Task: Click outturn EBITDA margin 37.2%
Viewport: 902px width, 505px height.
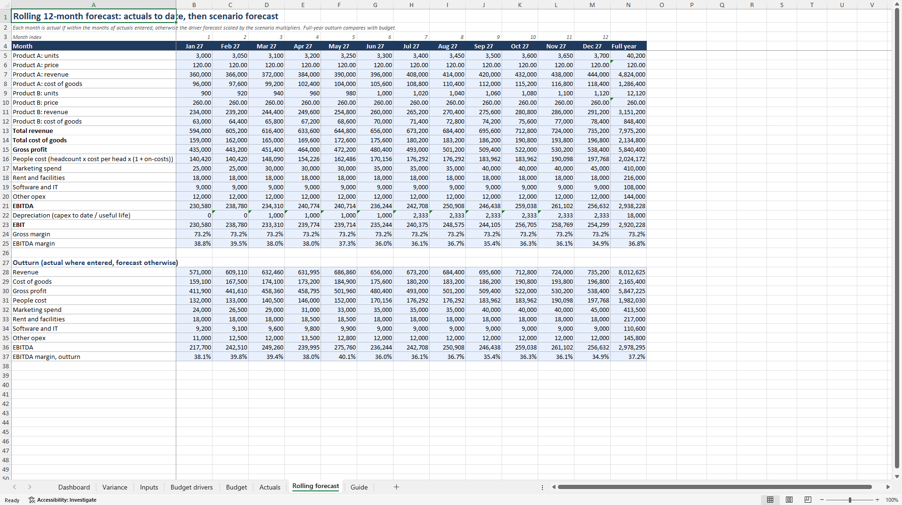Action: coord(628,357)
